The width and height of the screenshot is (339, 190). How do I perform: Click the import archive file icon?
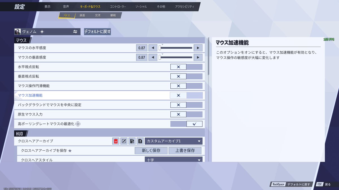tap(132, 141)
